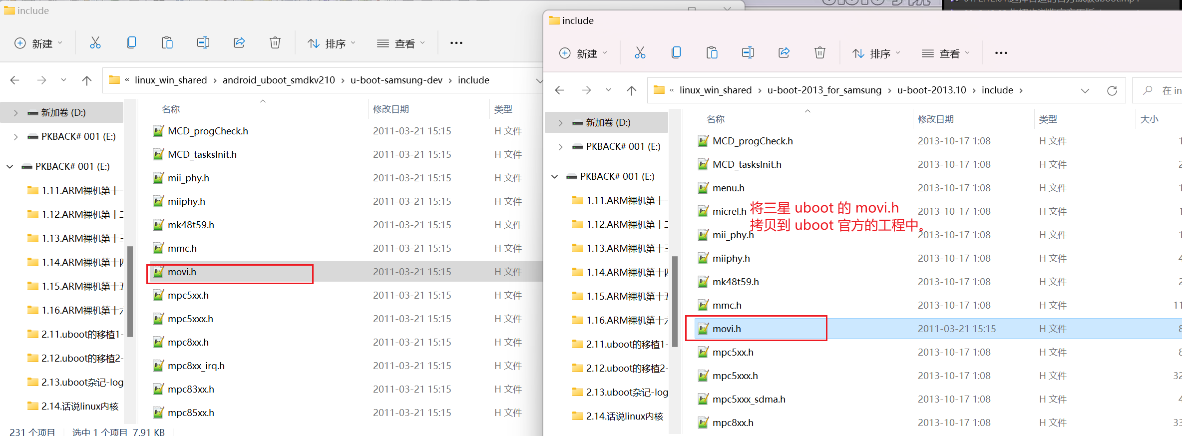
Task: Go forward in left Explorer window
Action: (41, 80)
